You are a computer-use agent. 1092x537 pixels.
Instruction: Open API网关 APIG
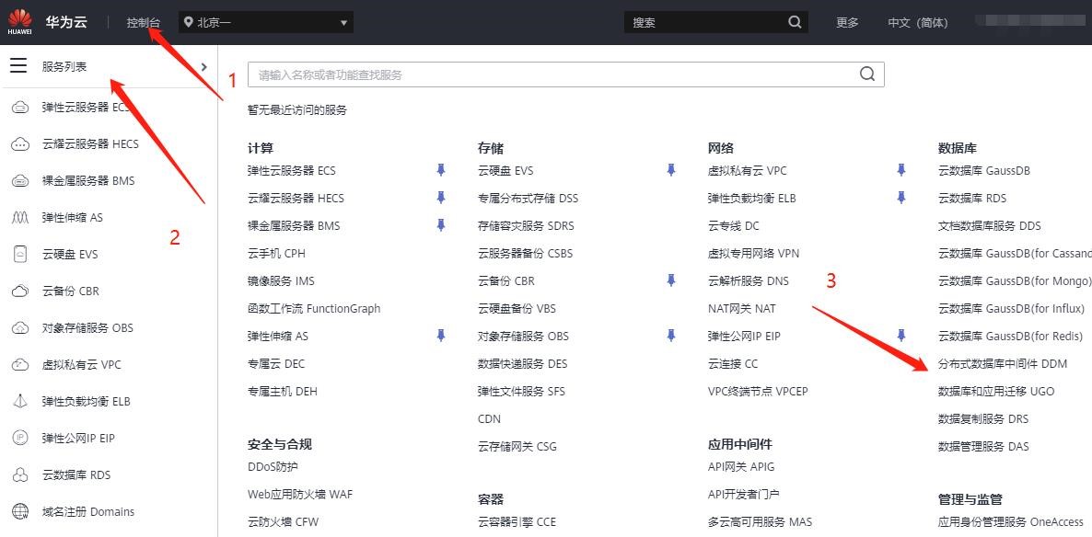741,467
